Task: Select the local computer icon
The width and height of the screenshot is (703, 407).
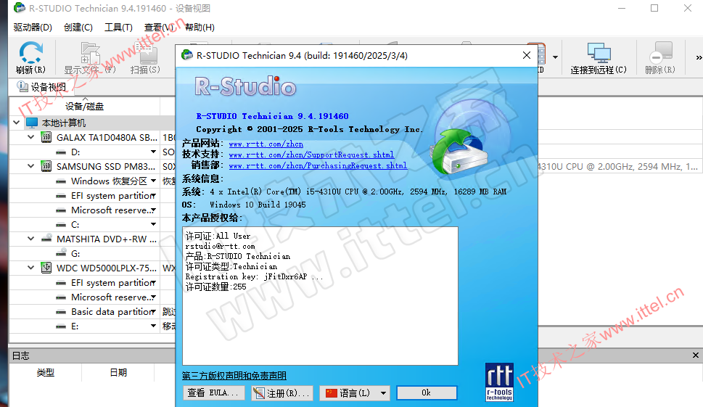Action: [x=32, y=123]
